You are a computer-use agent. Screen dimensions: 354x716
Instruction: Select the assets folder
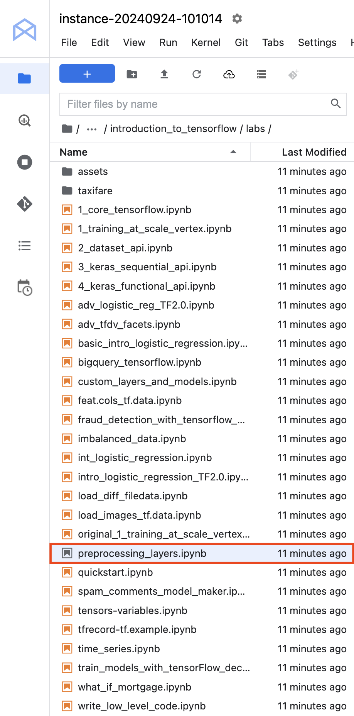pyautogui.click(x=202, y=171)
